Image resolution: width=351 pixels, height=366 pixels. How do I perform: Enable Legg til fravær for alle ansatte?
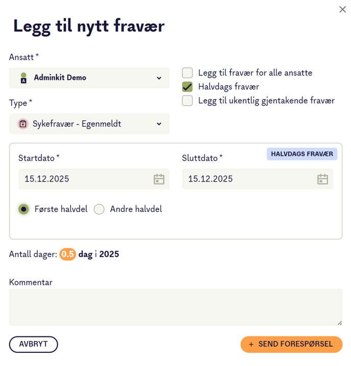188,73
